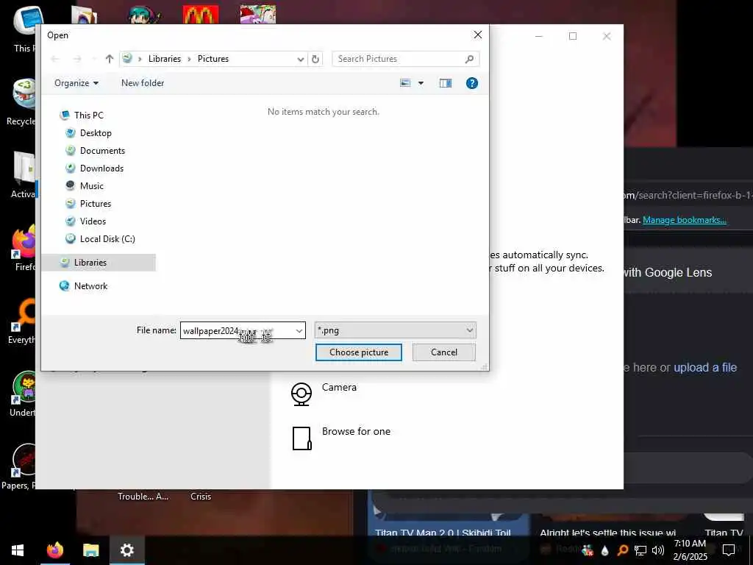Open the Windows Start menu
Screen dimensions: 753x565
pyautogui.click(x=18, y=550)
